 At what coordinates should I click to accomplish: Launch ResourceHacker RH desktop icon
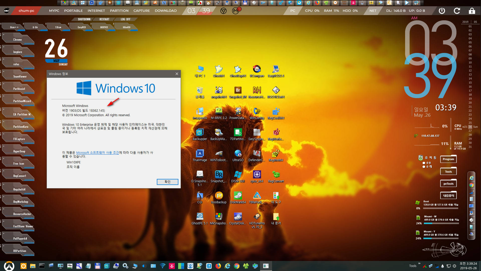[257, 92]
